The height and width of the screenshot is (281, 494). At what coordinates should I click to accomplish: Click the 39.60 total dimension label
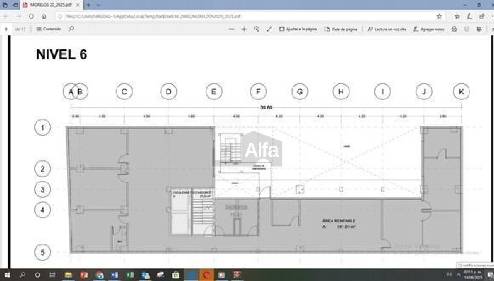tap(266, 108)
